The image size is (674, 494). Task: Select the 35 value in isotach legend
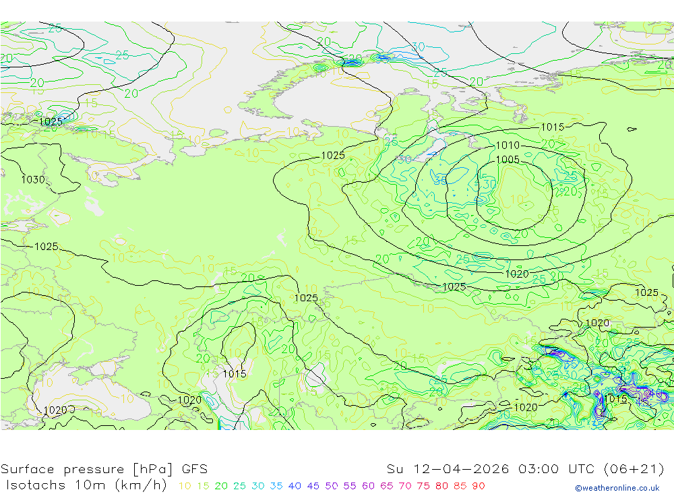[276, 486]
